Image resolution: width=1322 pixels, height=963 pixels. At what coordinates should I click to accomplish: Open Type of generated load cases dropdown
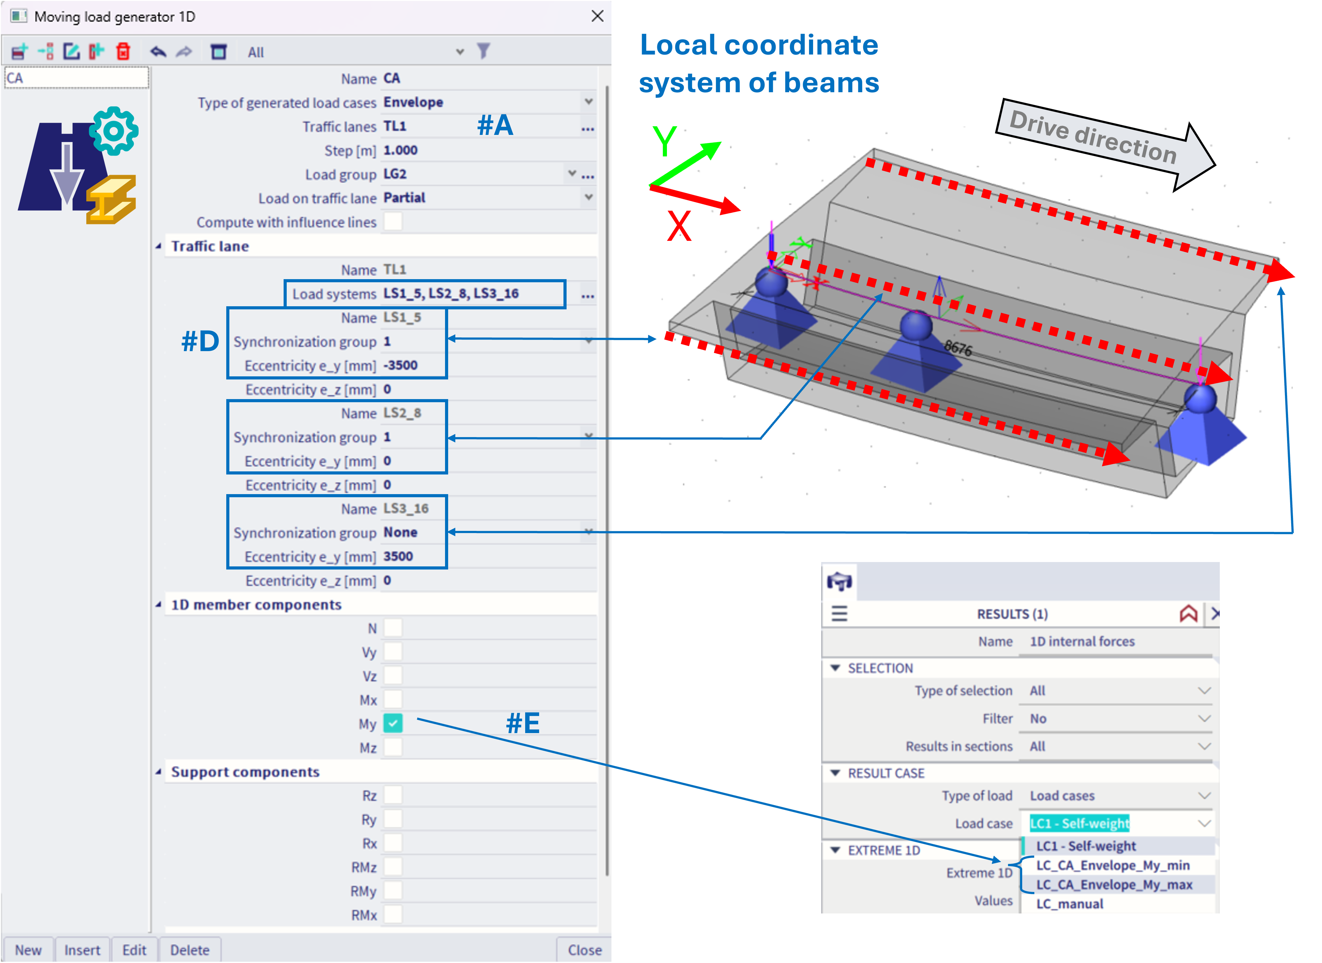[588, 102]
